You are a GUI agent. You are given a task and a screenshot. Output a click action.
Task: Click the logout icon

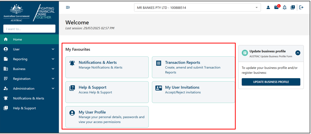[301, 8]
